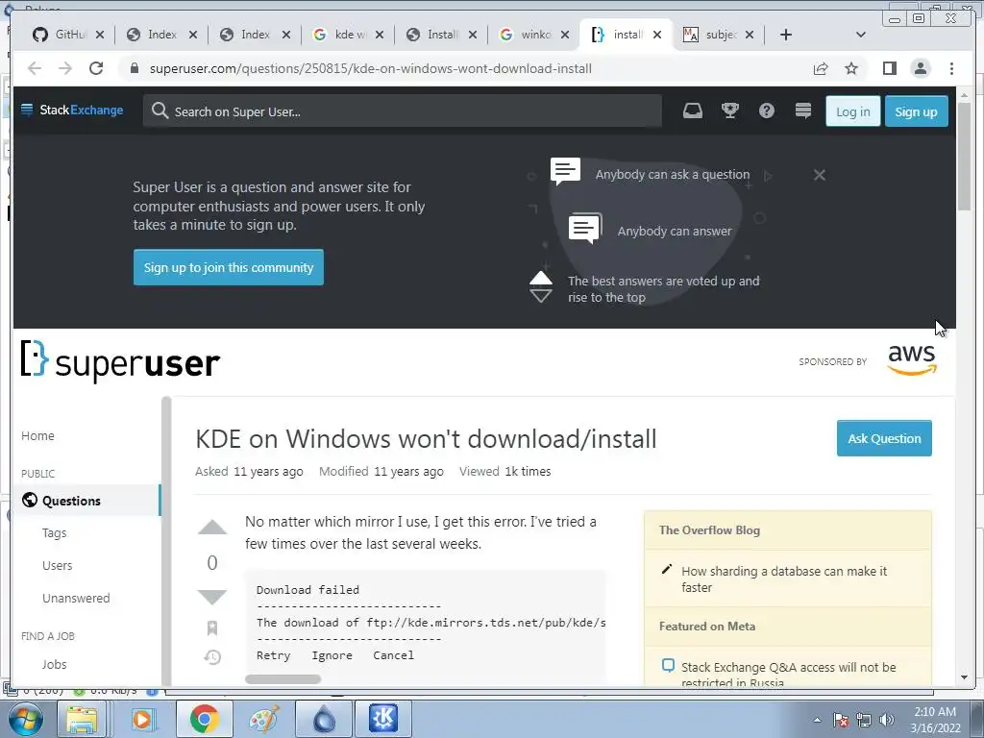Open Deluge from the taskbar
This screenshot has width=984, height=738.
(324, 719)
